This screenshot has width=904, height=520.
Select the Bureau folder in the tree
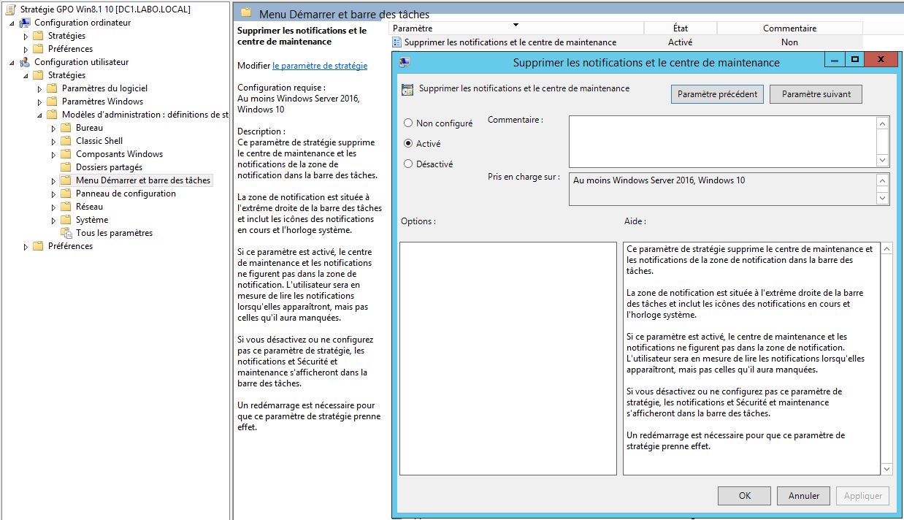click(x=89, y=127)
